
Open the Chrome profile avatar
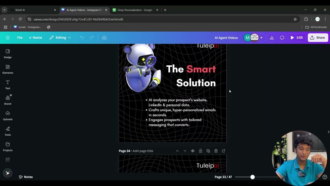pos(318,19)
